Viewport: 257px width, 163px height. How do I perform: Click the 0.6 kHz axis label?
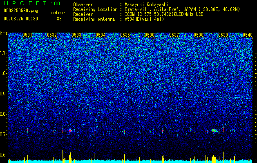tap(4, 155)
